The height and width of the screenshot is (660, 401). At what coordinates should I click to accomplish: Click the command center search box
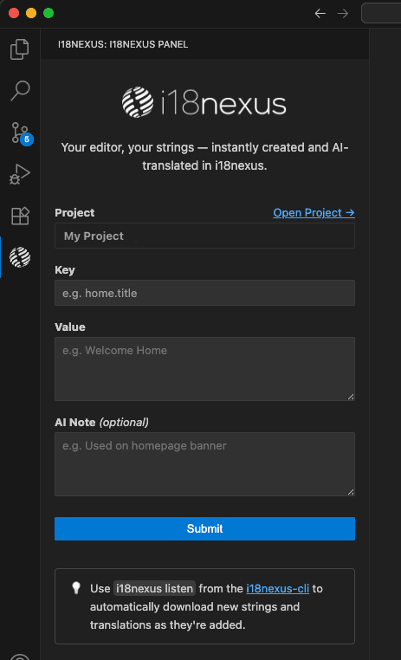(381, 14)
